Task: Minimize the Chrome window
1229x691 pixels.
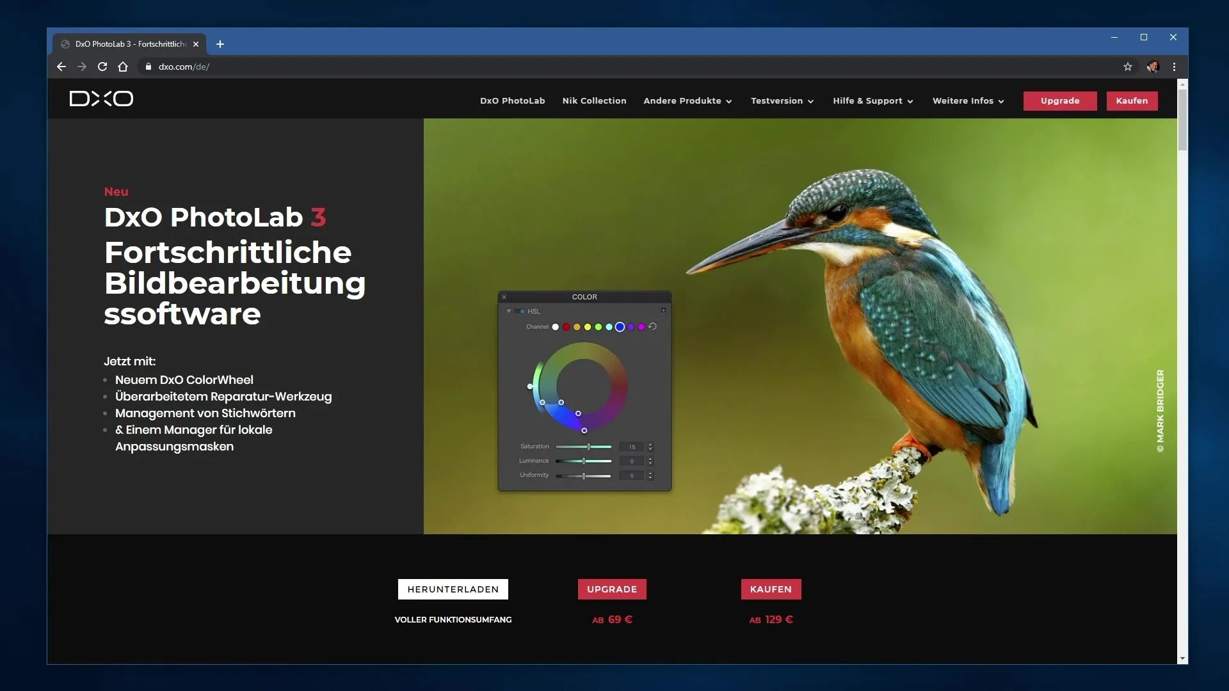Action: point(1114,37)
